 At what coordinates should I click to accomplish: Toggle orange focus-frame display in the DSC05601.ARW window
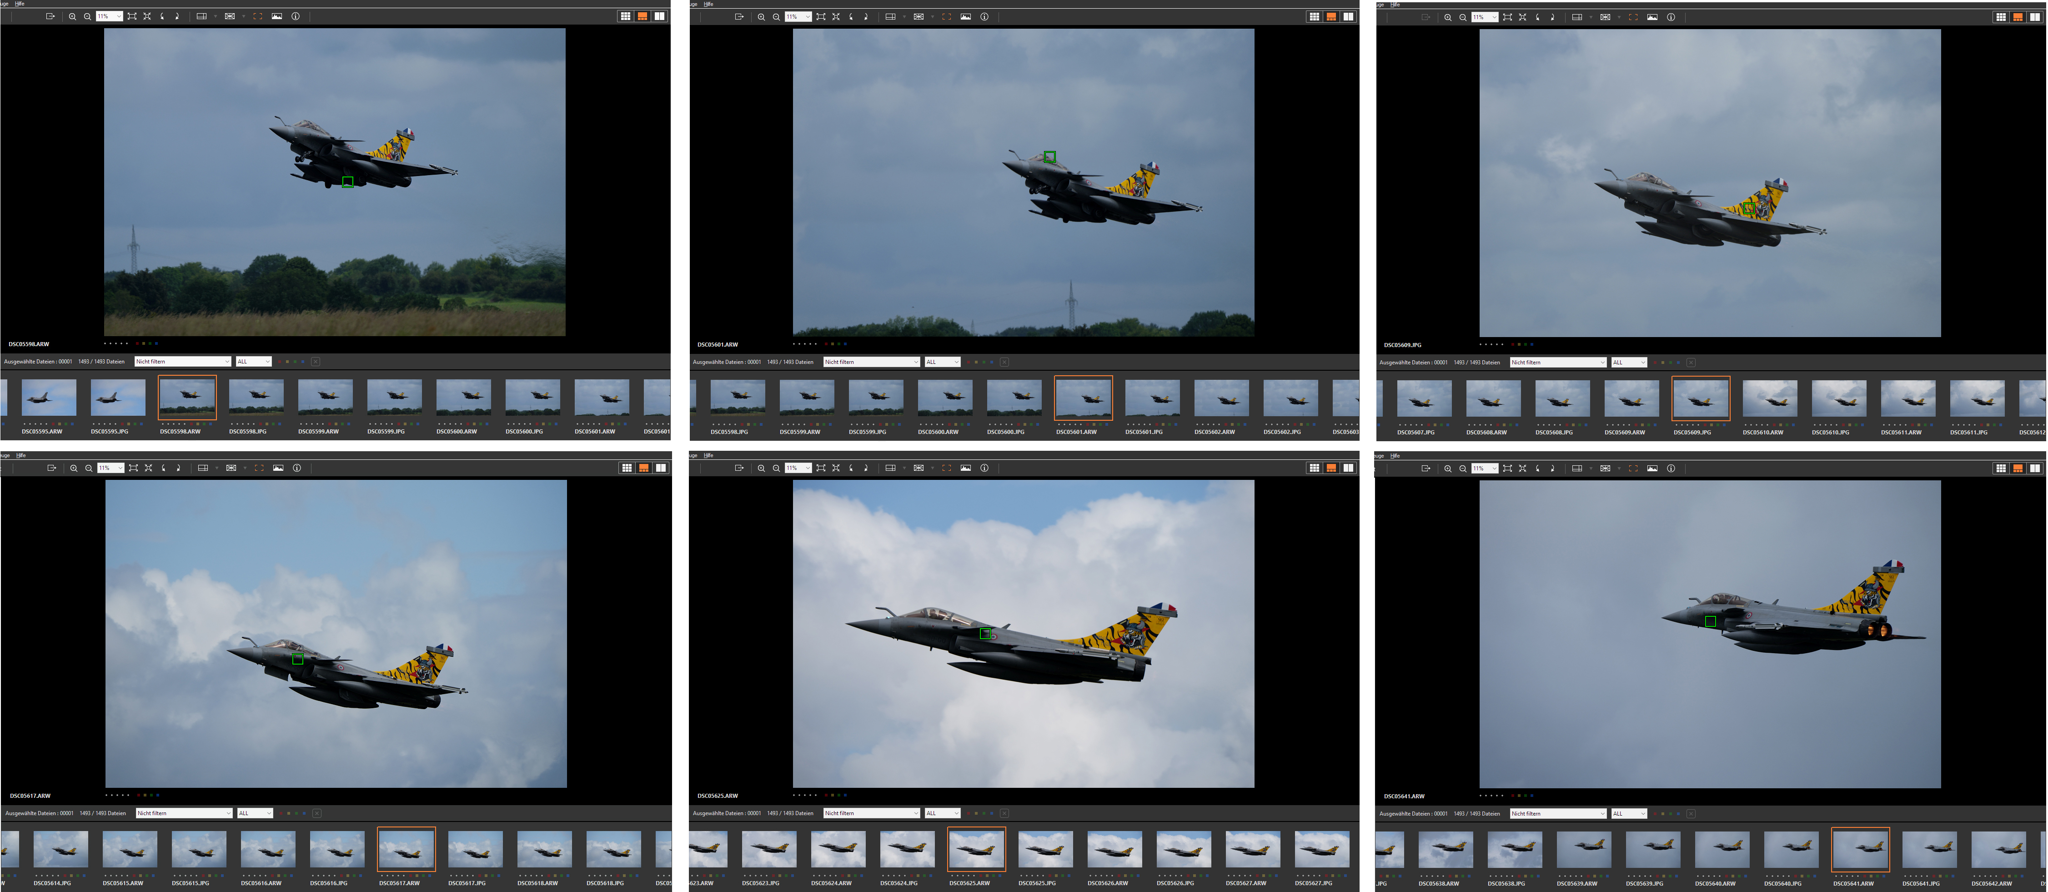pyautogui.click(x=946, y=17)
